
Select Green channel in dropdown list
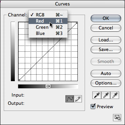pyautogui.click(x=48, y=27)
